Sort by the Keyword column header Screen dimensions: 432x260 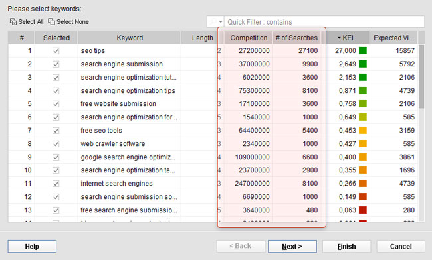point(130,38)
